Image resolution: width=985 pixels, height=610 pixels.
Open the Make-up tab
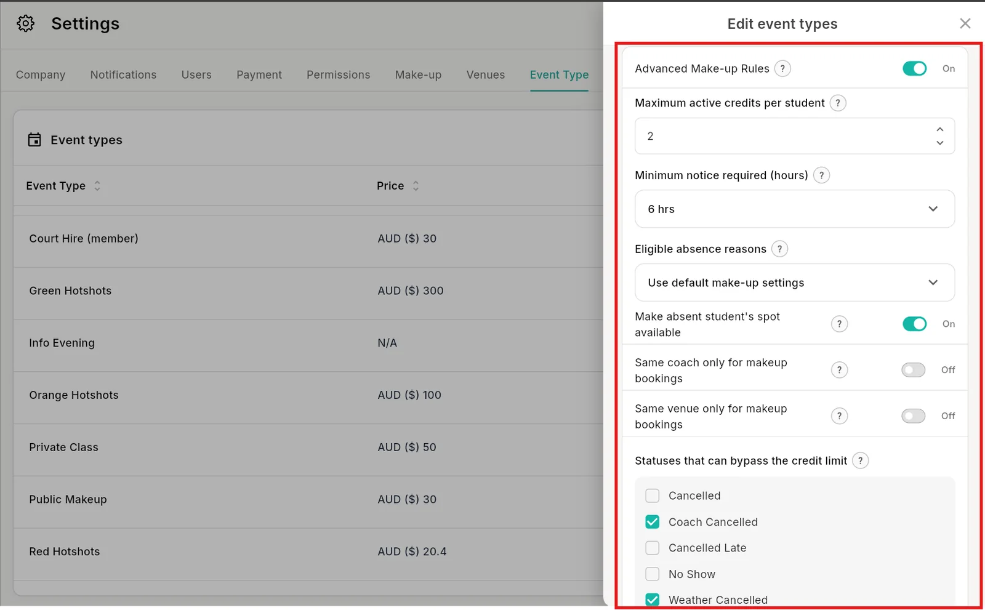pos(418,74)
